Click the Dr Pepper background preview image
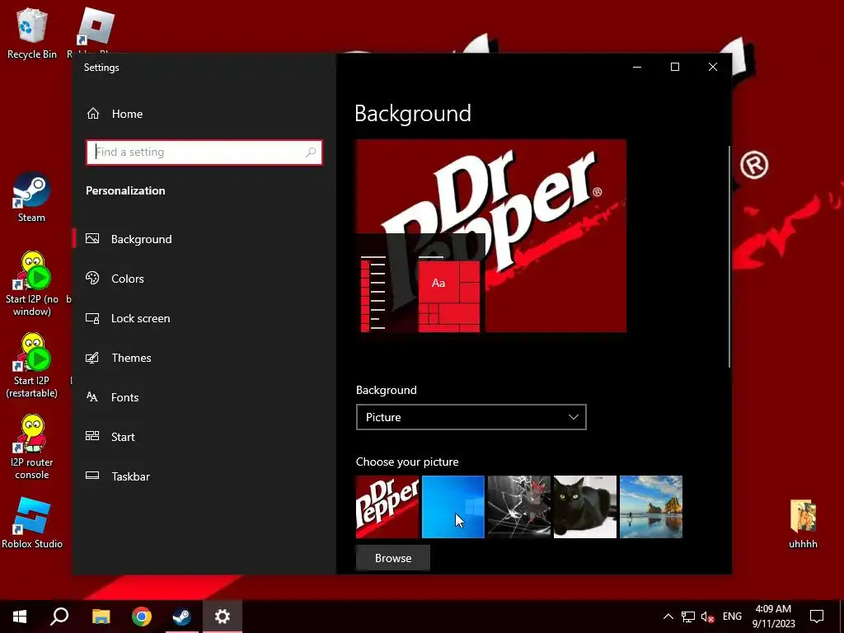 click(491, 236)
